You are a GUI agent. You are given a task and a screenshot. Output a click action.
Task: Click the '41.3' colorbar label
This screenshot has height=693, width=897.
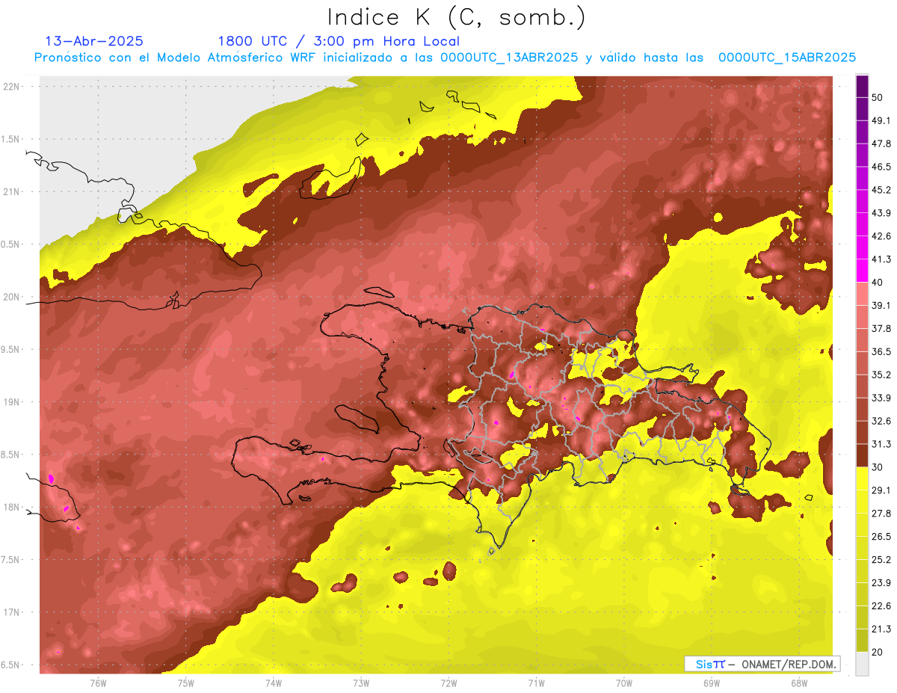point(881,259)
